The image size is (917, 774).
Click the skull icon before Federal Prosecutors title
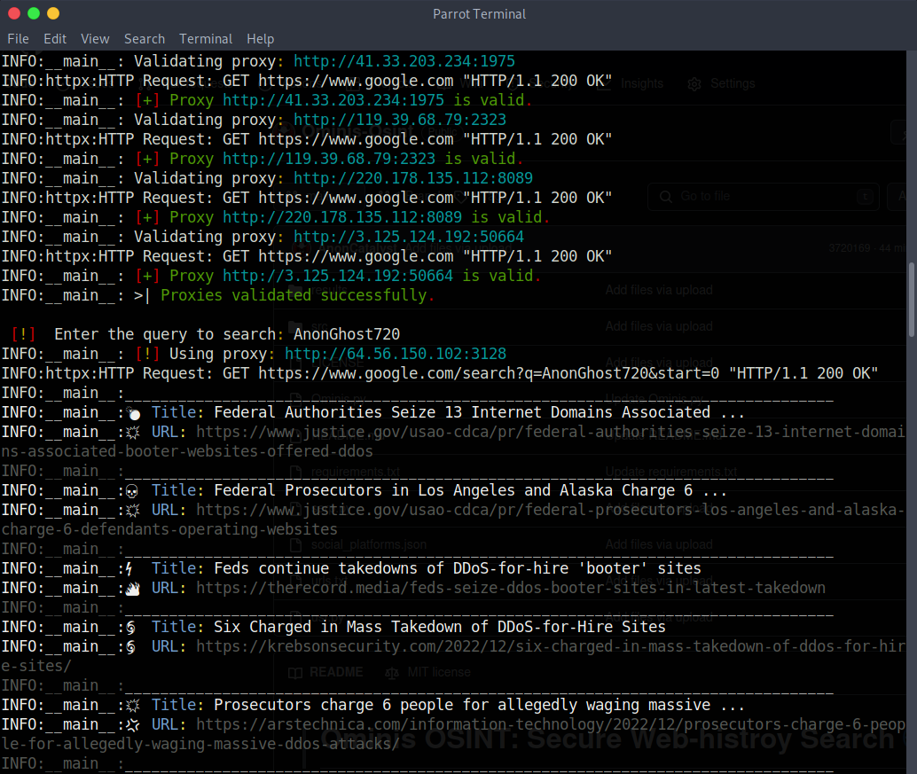[x=132, y=491]
